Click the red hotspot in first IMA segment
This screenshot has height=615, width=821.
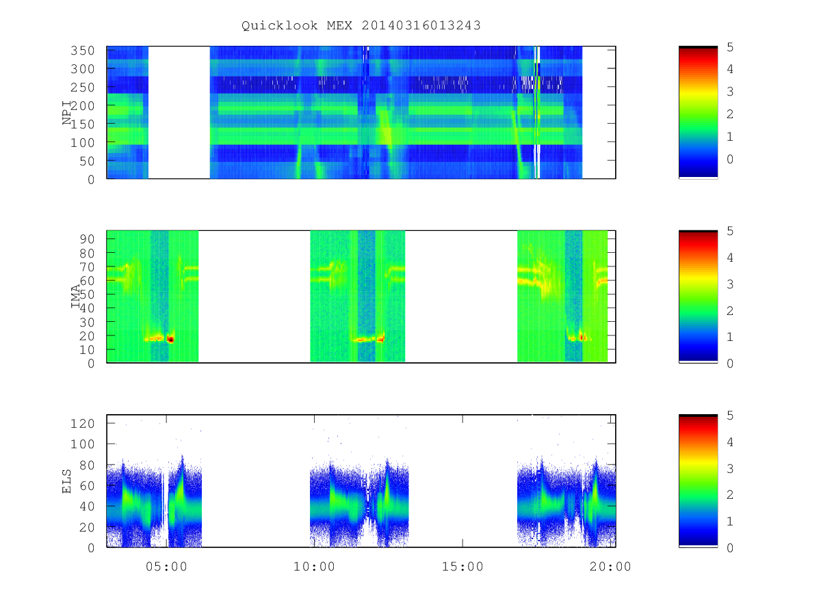tap(170, 339)
